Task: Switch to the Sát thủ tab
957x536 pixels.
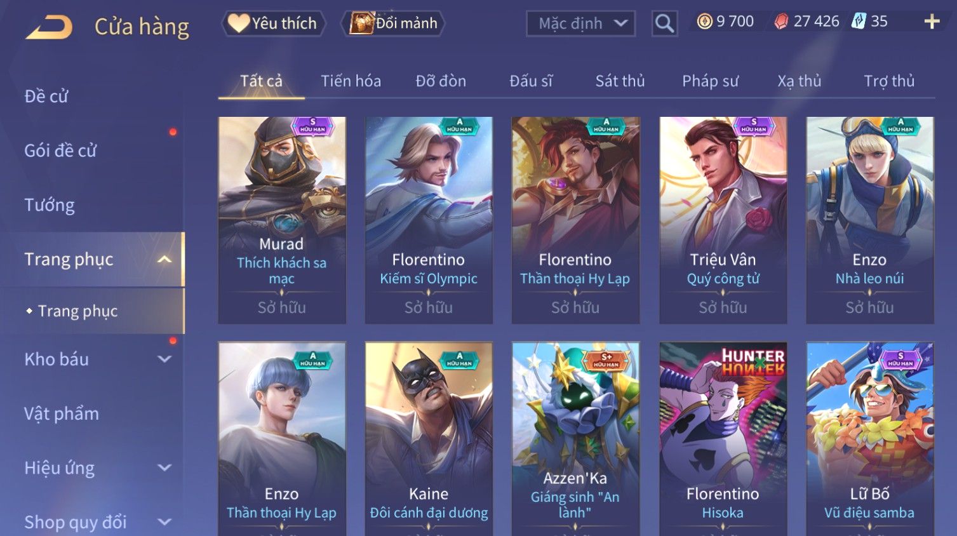Action: coord(620,81)
